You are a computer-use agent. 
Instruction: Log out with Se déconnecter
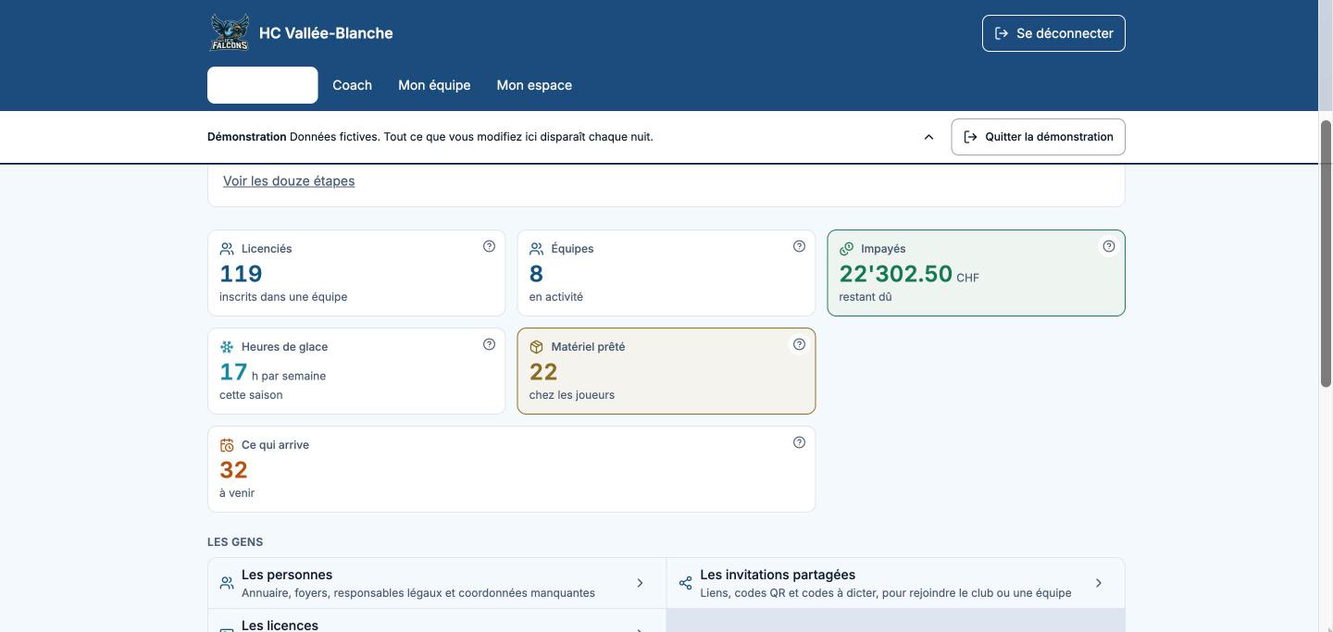tap(1053, 33)
